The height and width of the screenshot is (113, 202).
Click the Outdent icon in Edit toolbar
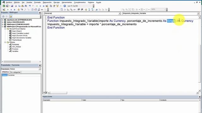click(82, 9)
